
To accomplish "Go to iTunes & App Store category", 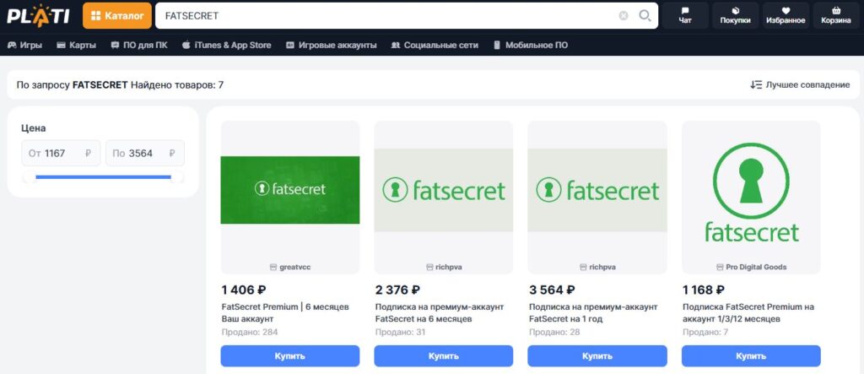I will click(x=226, y=46).
